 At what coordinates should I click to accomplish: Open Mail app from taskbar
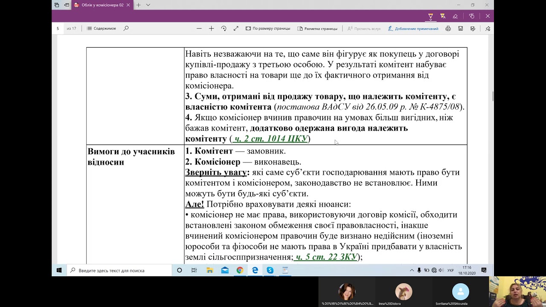coord(225,270)
